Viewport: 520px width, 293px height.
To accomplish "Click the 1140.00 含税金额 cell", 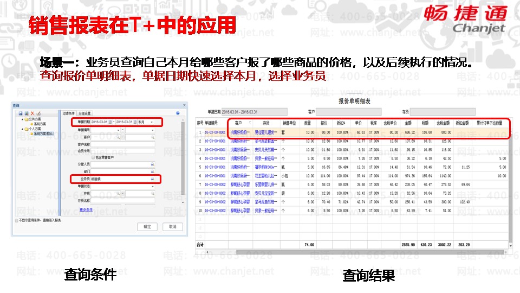I will click(x=445, y=176).
